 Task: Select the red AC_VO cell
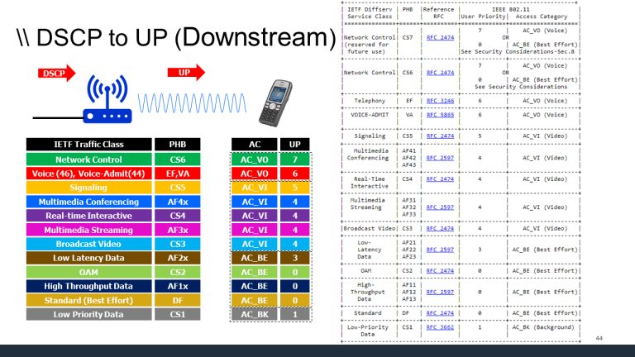pyautogui.click(x=255, y=174)
